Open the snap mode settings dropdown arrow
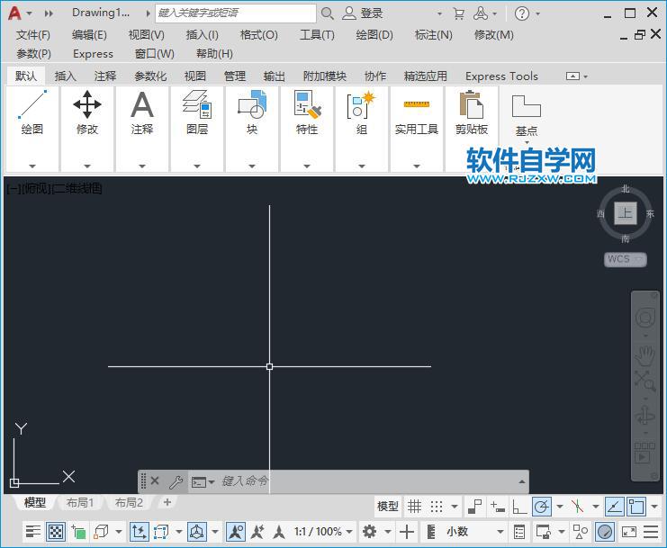Image resolution: width=667 pixels, height=548 pixels. pos(455,507)
